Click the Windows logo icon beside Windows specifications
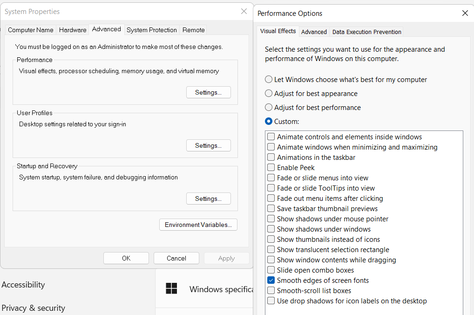Image resolution: width=474 pixels, height=315 pixels. pyautogui.click(x=171, y=289)
